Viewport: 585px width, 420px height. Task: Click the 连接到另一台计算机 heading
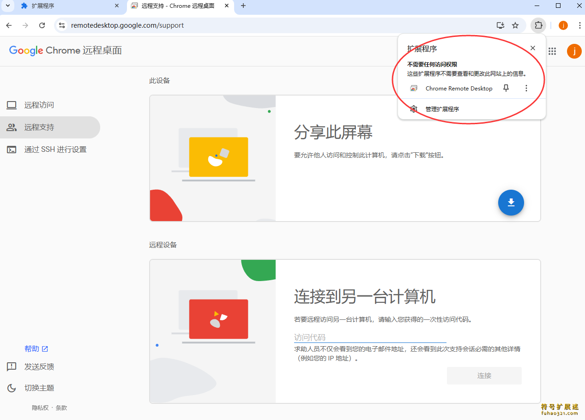(x=365, y=296)
